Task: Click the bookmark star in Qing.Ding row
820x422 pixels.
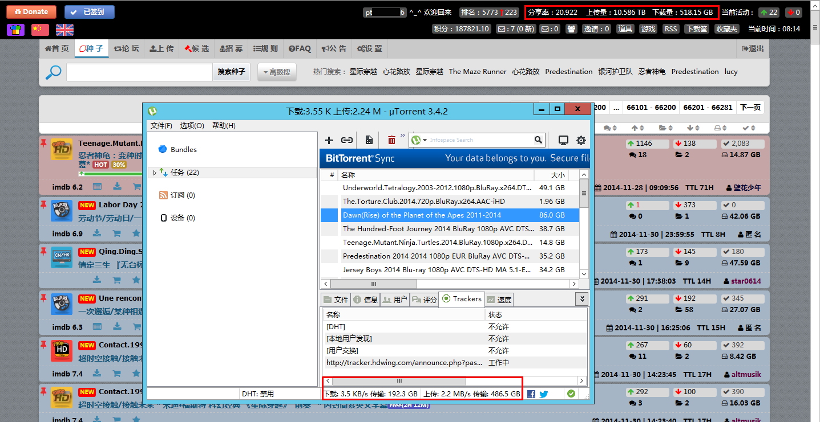Action: click(136, 280)
